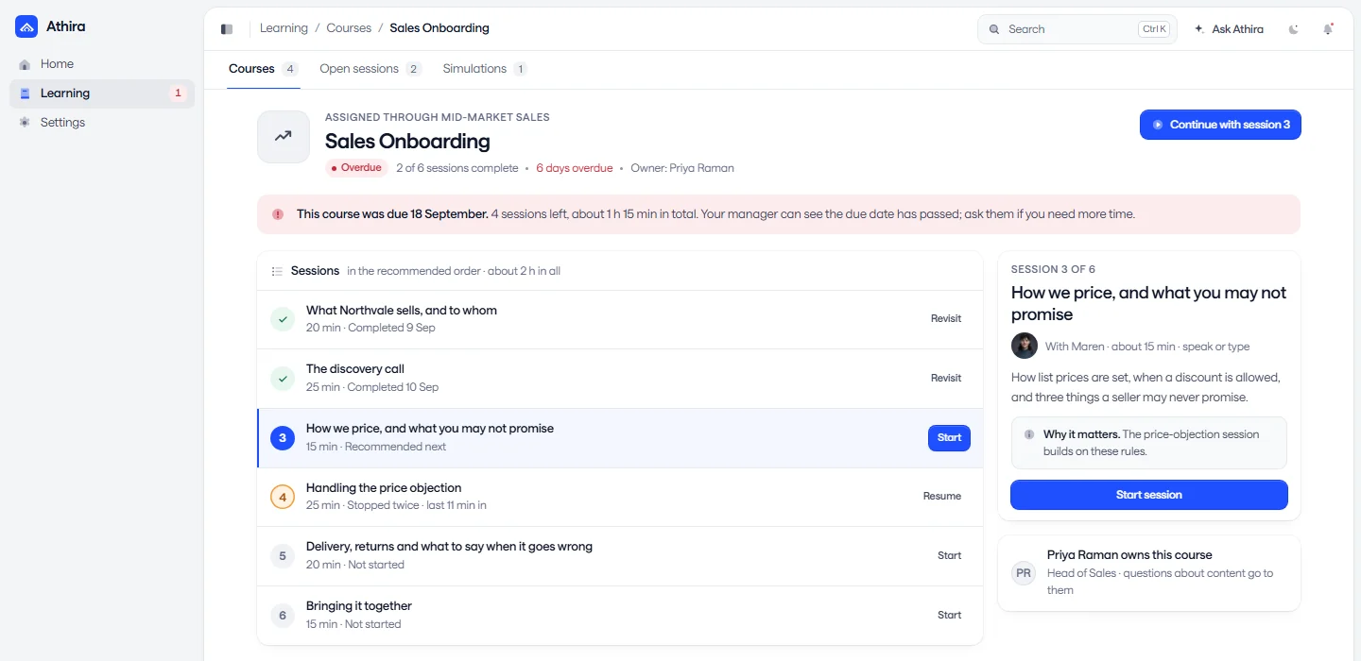The image size is (1361, 661).
Task: Click the Why it matters info icon
Action: tap(1029, 434)
